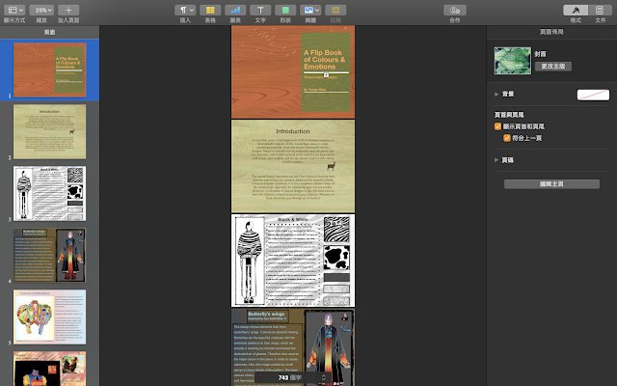Toggle Show header and footer checkbox
Screen dimensions: 617x386
(497, 126)
